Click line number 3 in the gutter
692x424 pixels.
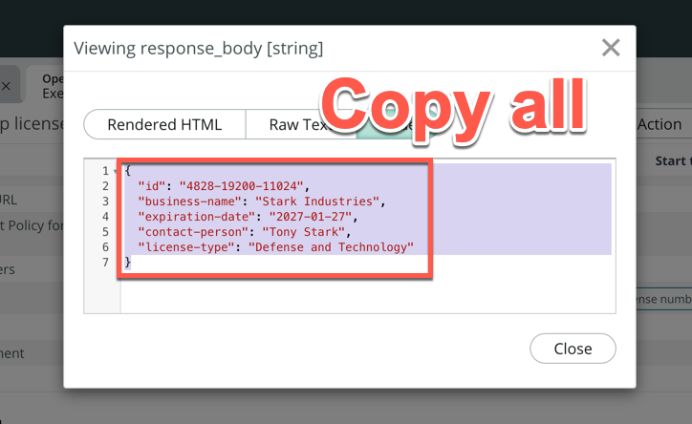pyautogui.click(x=105, y=201)
